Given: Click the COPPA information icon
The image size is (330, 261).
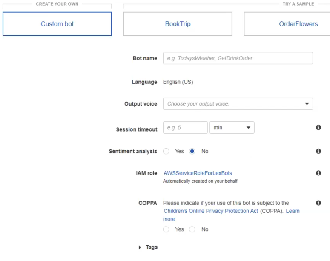Looking at the screenshot, I should pyautogui.click(x=318, y=203).
